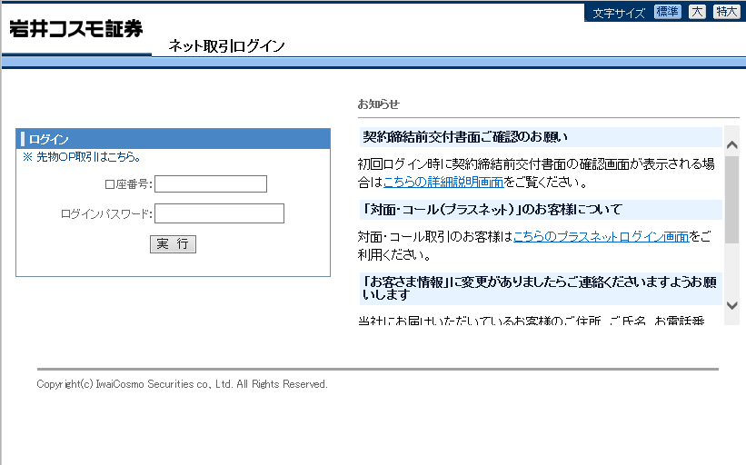The height and width of the screenshot is (465, 746).
Task: Click the 実行 login button
Action: click(x=173, y=244)
